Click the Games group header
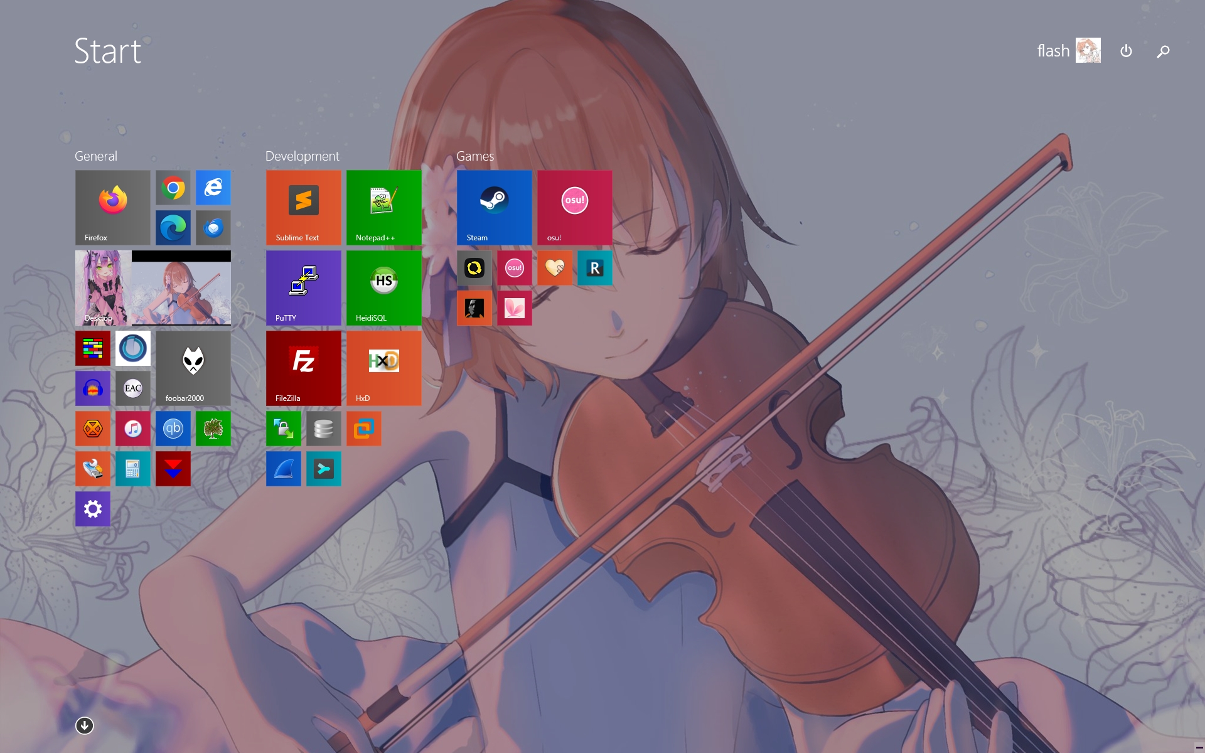The image size is (1205, 753). pyautogui.click(x=475, y=156)
